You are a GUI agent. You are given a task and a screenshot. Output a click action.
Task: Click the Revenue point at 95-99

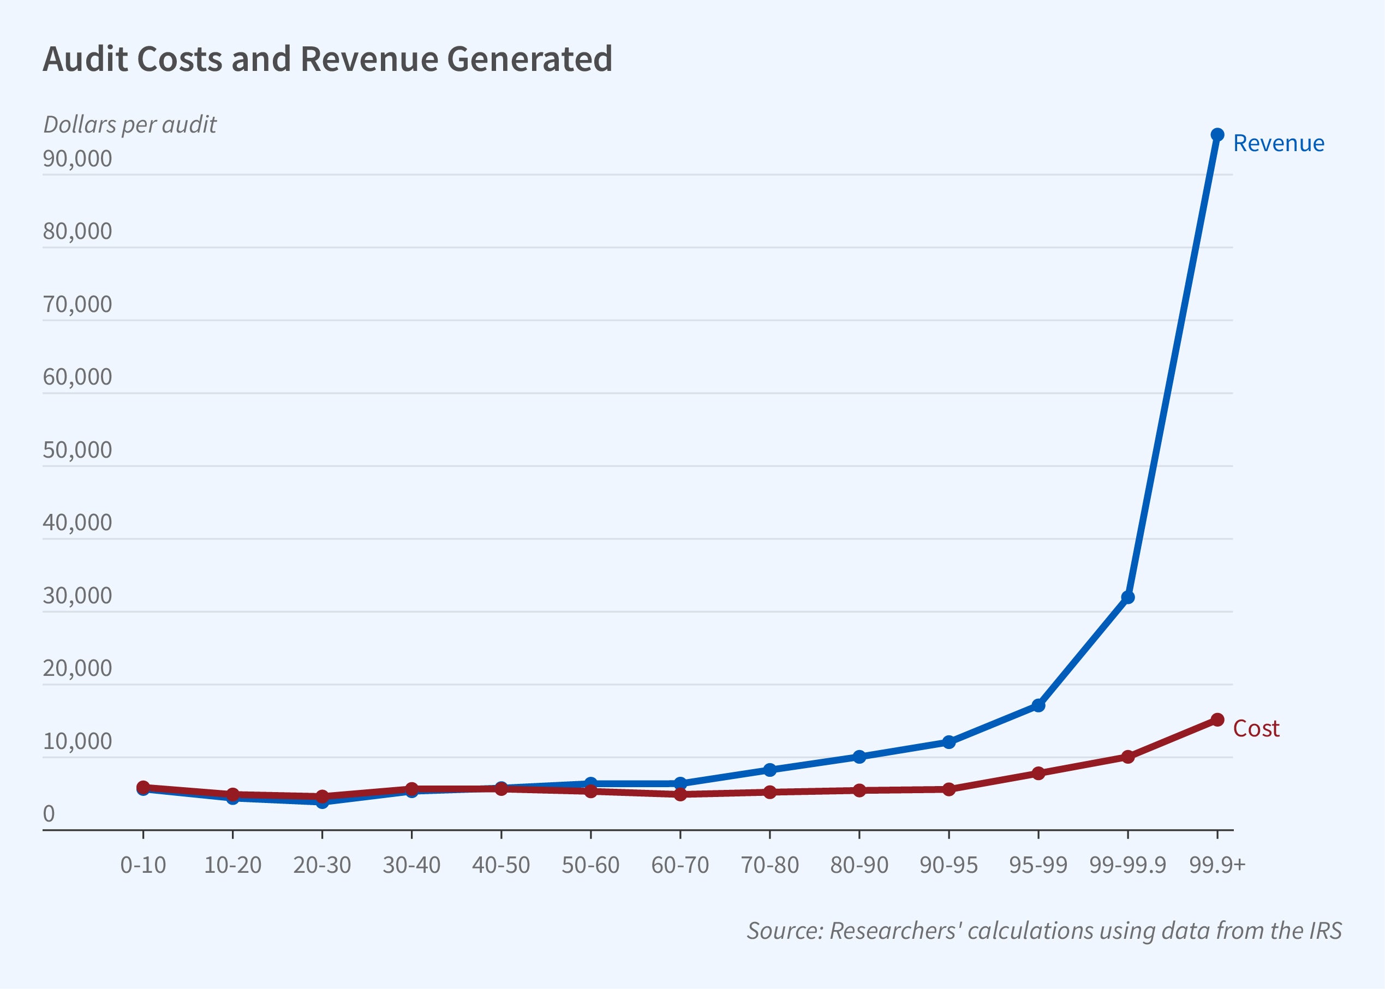point(1038,706)
